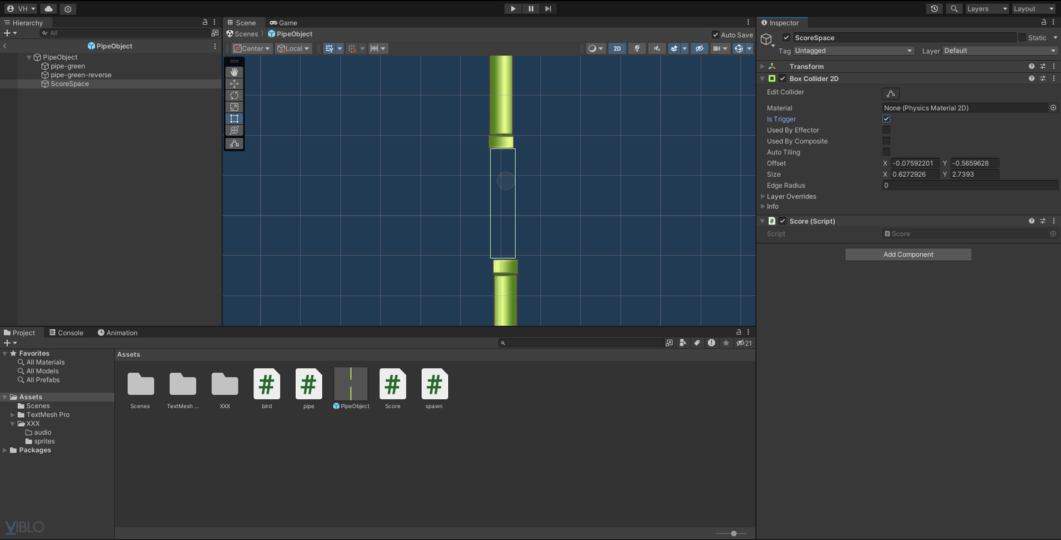Open the Layers dropdown in top bar
This screenshot has width=1061, height=540.
[x=986, y=9]
